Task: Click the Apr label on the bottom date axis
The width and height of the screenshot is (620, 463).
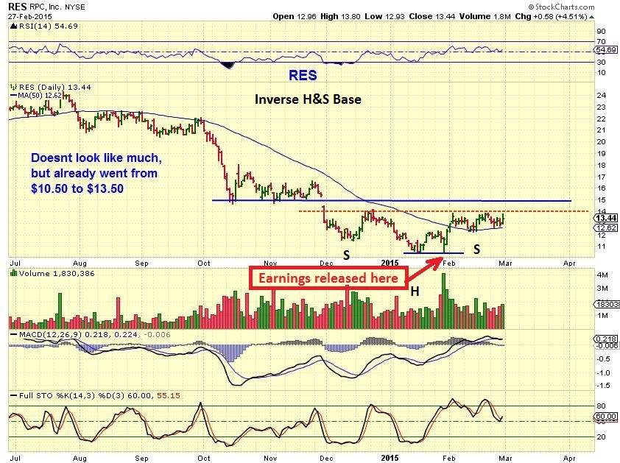Action: [x=569, y=458]
